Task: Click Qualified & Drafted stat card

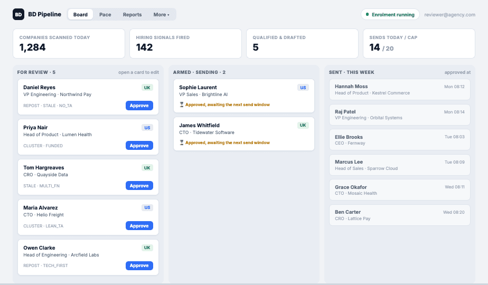Action: pyautogui.click(x=302, y=44)
